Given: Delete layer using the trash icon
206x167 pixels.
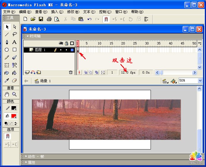Looking at the screenshot, I should click(x=71, y=72).
